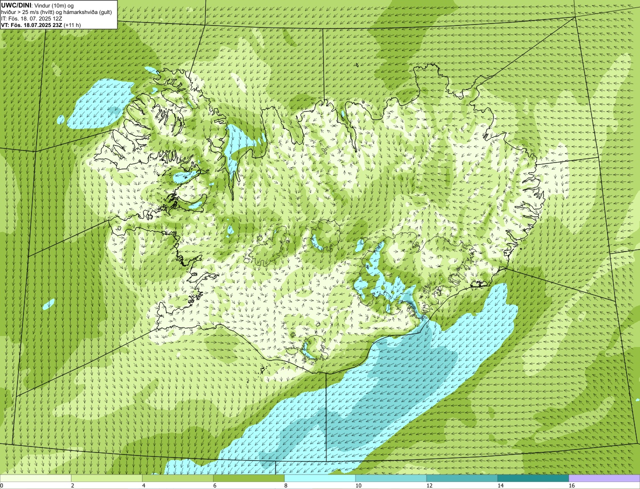The width and height of the screenshot is (640, 489).
Task: Click the legend tick label '14'
Action: 501,485
